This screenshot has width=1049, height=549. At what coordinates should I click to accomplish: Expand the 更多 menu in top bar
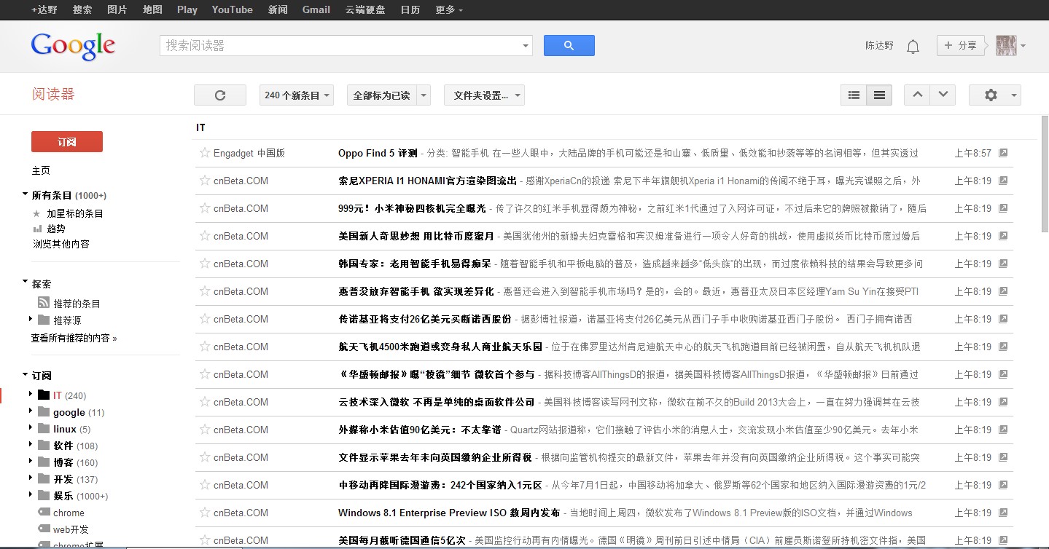point(449,9)
